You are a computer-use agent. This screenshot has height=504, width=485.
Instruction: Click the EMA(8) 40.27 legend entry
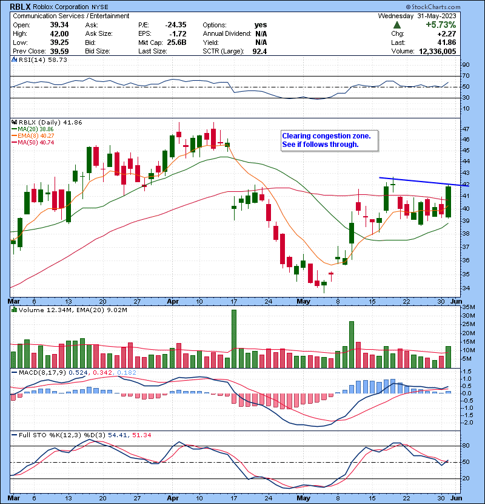tap(33, 136)
